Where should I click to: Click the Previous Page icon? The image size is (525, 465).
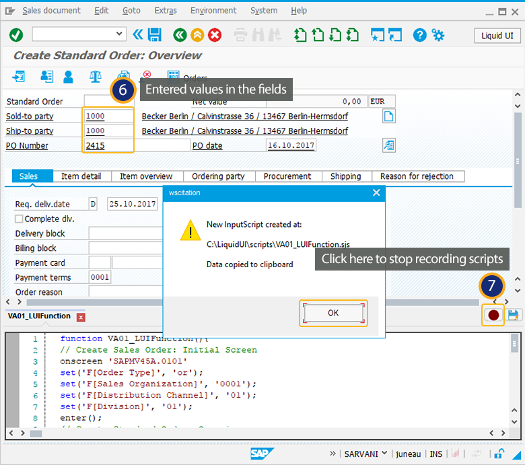coord(318,34)
